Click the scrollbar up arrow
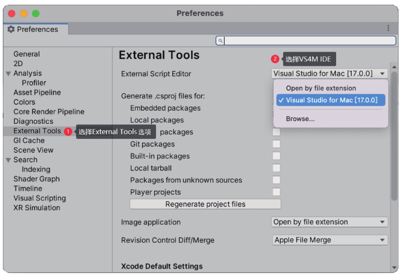The image size is (405, 276). pos(394,67)
